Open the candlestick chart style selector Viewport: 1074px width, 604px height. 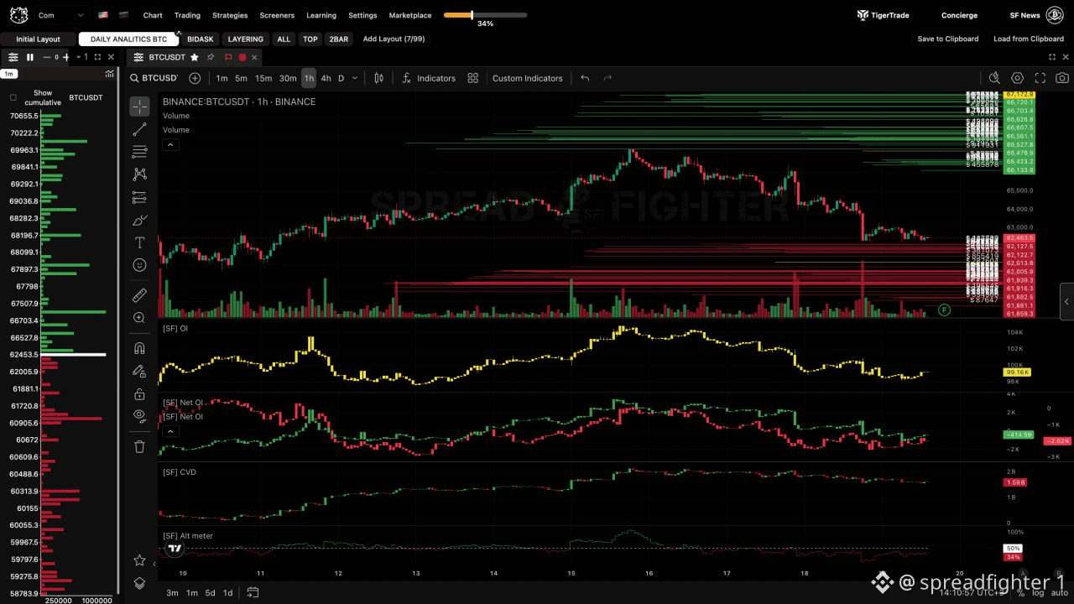(x=378, y=78)
